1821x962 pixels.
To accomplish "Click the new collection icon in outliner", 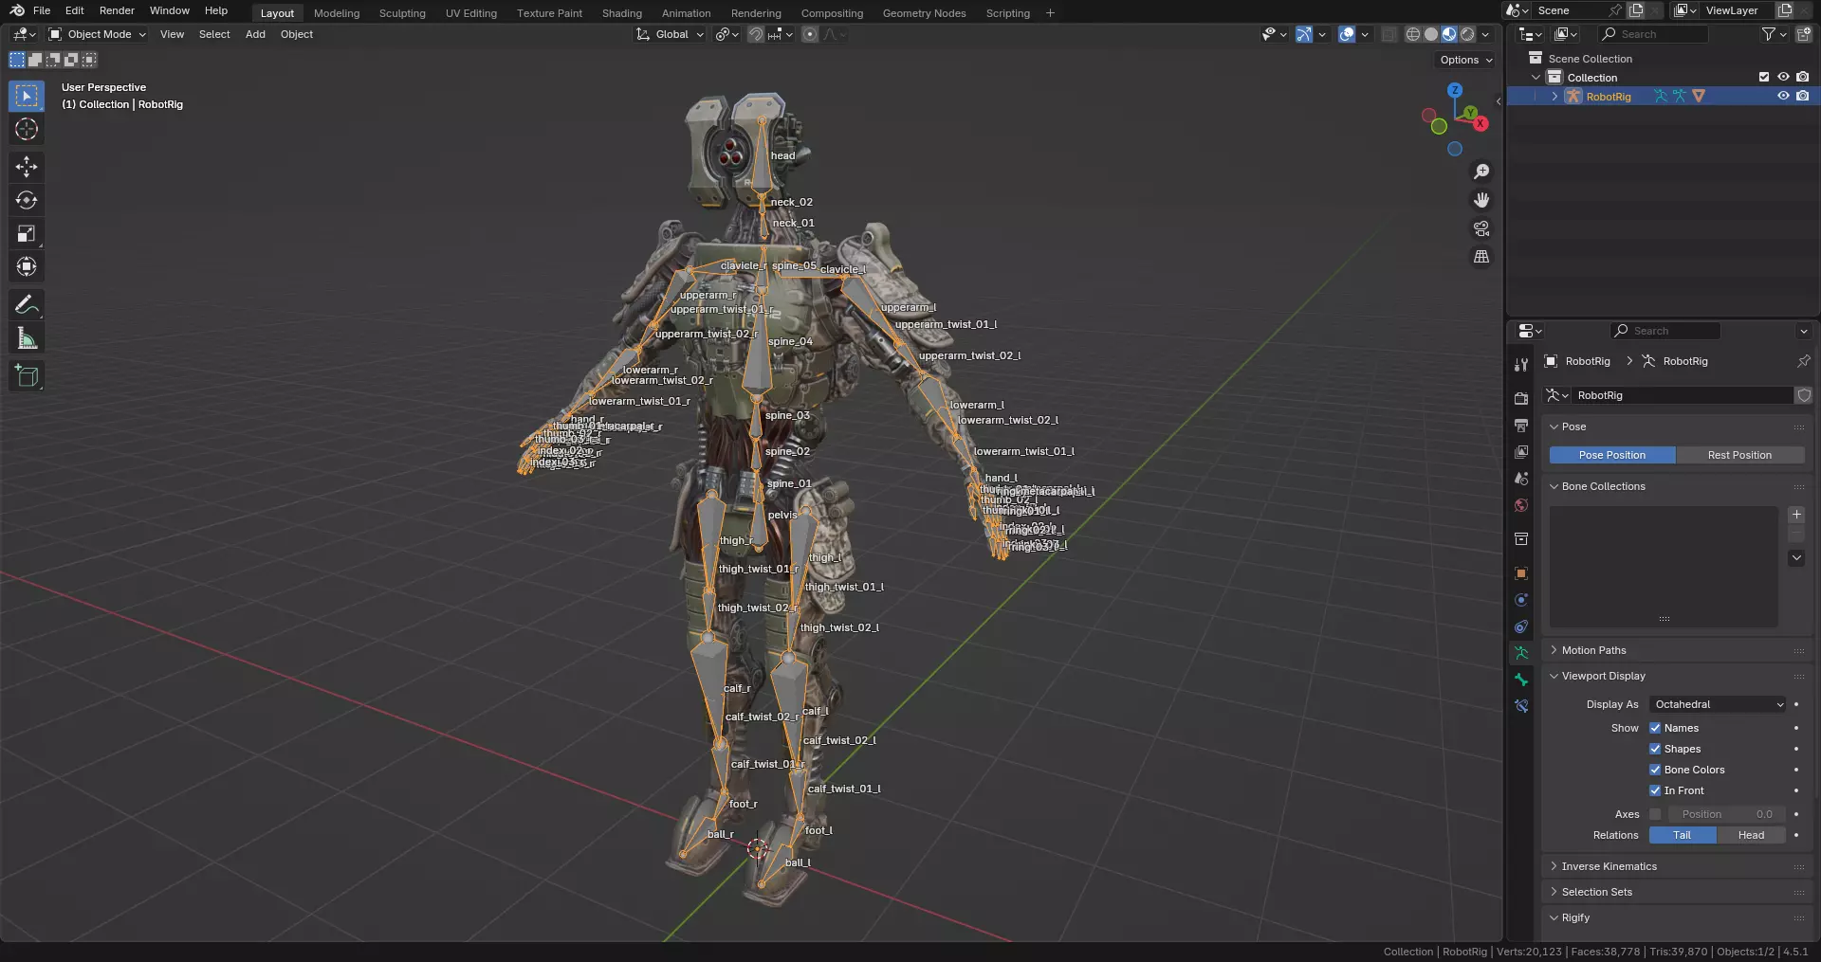I will pos(1804,34).
